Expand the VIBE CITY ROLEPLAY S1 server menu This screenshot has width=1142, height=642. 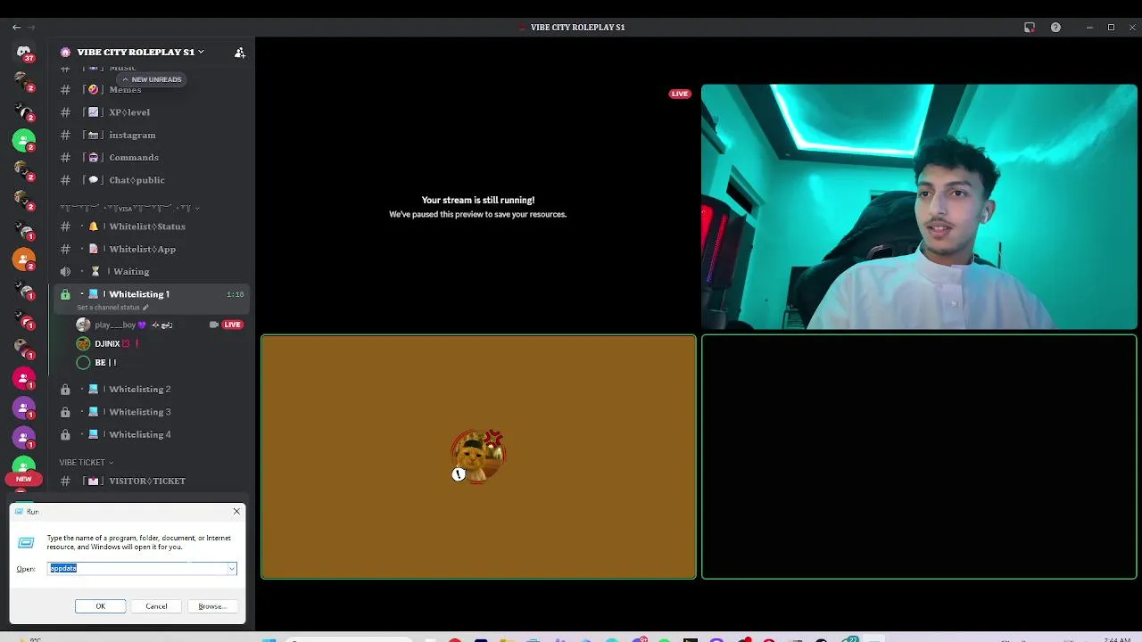click(x=140, y=52)
